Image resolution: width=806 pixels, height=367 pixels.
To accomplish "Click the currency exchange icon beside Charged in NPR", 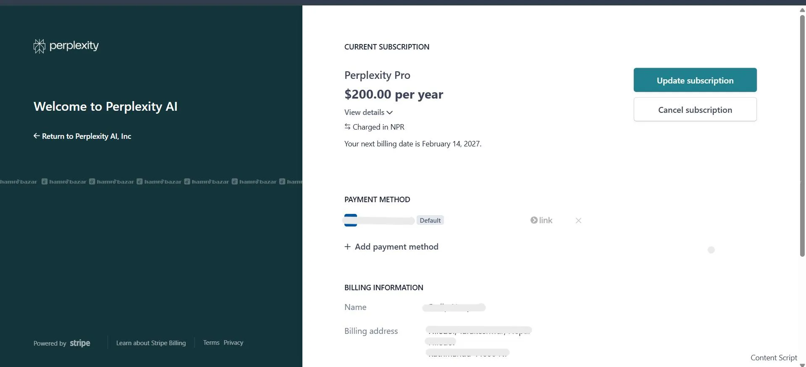I will [347, 127].
